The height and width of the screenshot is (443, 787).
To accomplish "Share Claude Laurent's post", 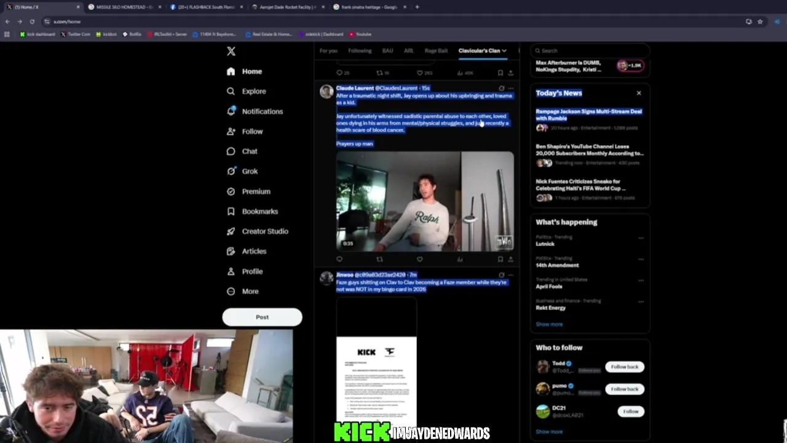I will (x=510, y=259).
